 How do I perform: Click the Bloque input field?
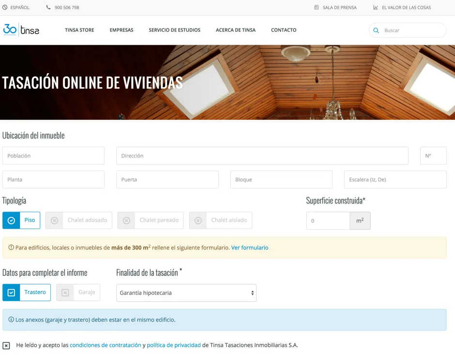[281, 179]
